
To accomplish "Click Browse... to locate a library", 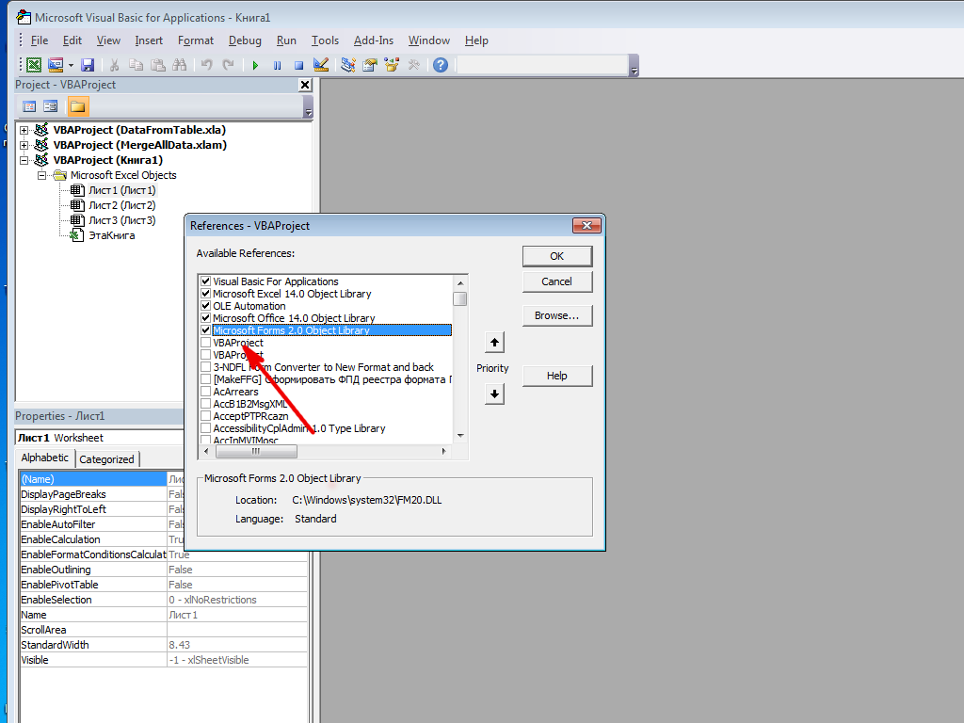I will click(557, 315).
